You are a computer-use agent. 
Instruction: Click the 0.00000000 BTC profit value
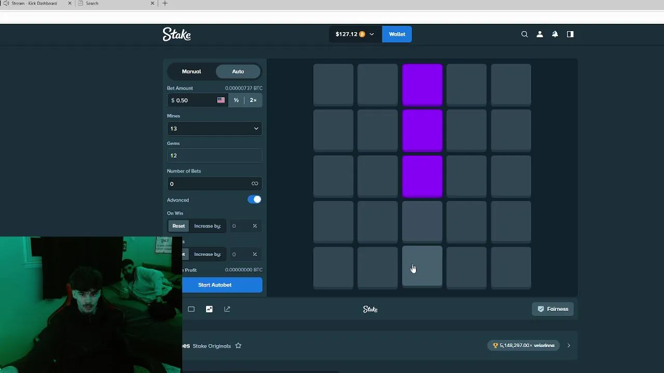244,270
